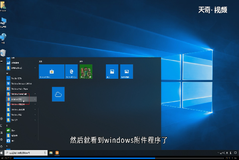The image size is (239, 160).
Task: Open the Camera app in list
Action: pos(21,141)
